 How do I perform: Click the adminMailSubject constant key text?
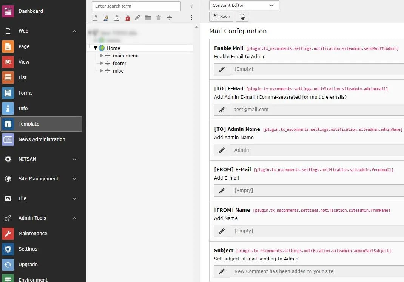click(313, 251)
